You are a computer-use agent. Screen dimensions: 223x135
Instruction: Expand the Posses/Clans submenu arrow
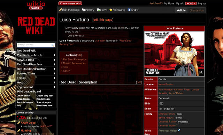(54, 73)
